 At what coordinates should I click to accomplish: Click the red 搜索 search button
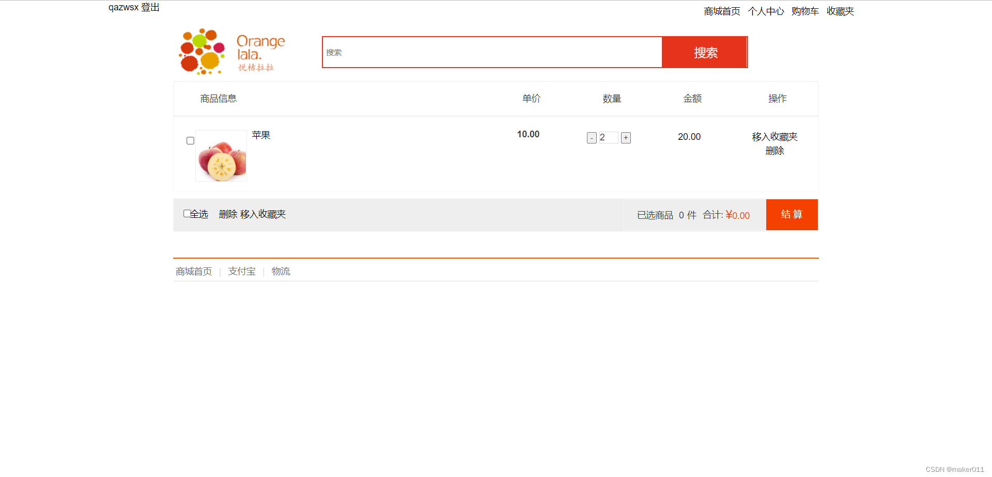[x=705, y=52]
